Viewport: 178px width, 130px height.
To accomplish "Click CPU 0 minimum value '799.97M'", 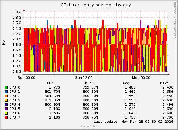I will (x=90, y=87).
